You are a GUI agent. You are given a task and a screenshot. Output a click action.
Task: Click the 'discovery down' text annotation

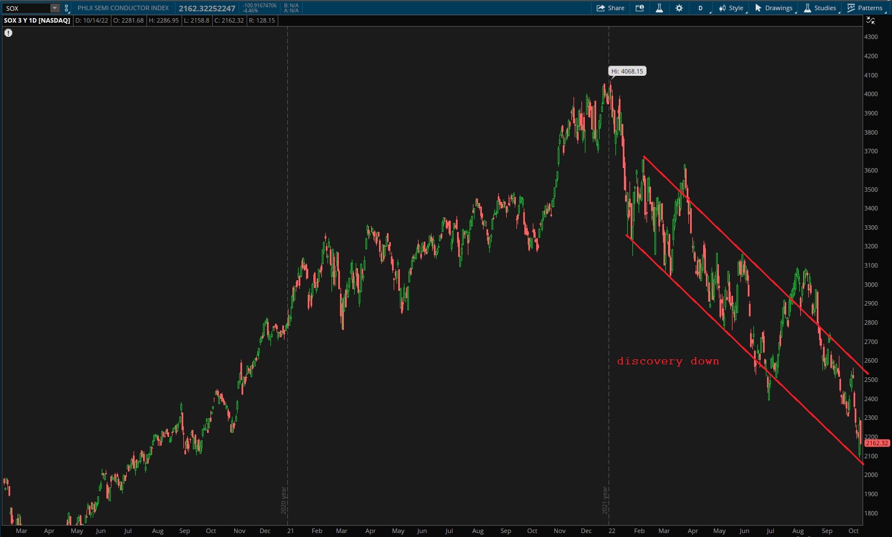[668, 361]
